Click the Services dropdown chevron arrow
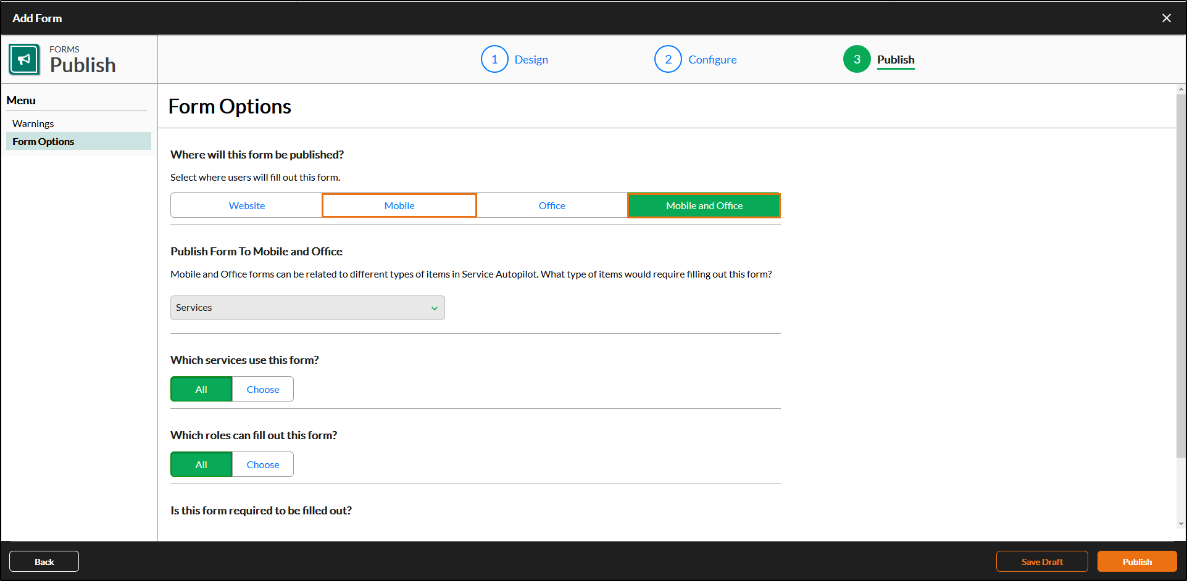Screen dimensions: 1187x581 click(x=435, y=308)
